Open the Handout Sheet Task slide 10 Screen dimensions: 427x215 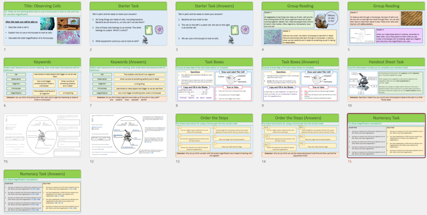coord(386,80)
